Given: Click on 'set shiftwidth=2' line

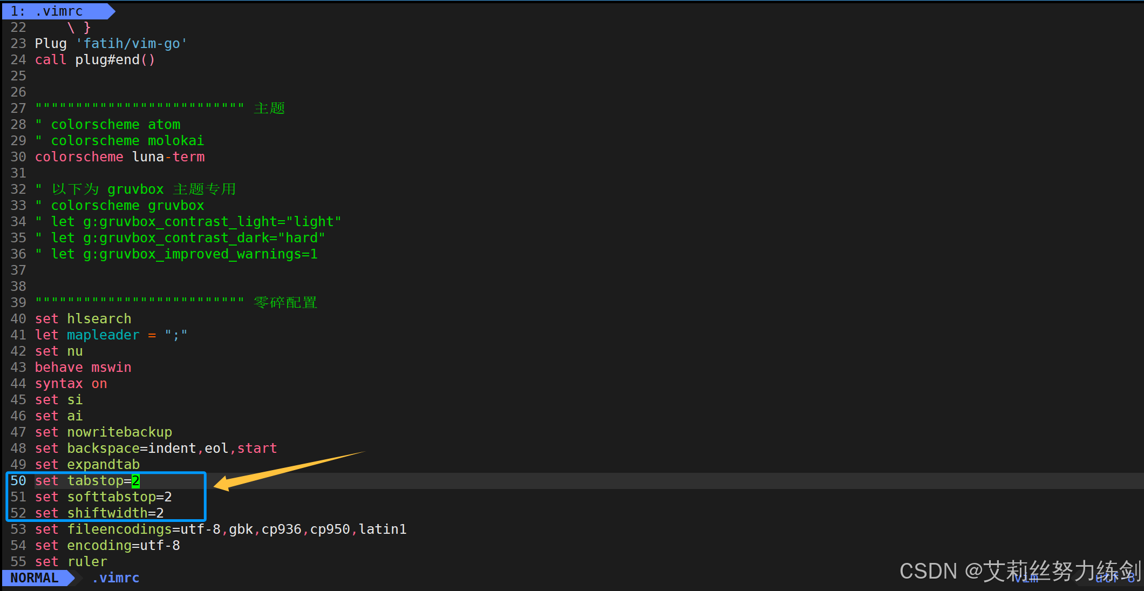Looking at the screenshot, I should click(x=99, y=513).
